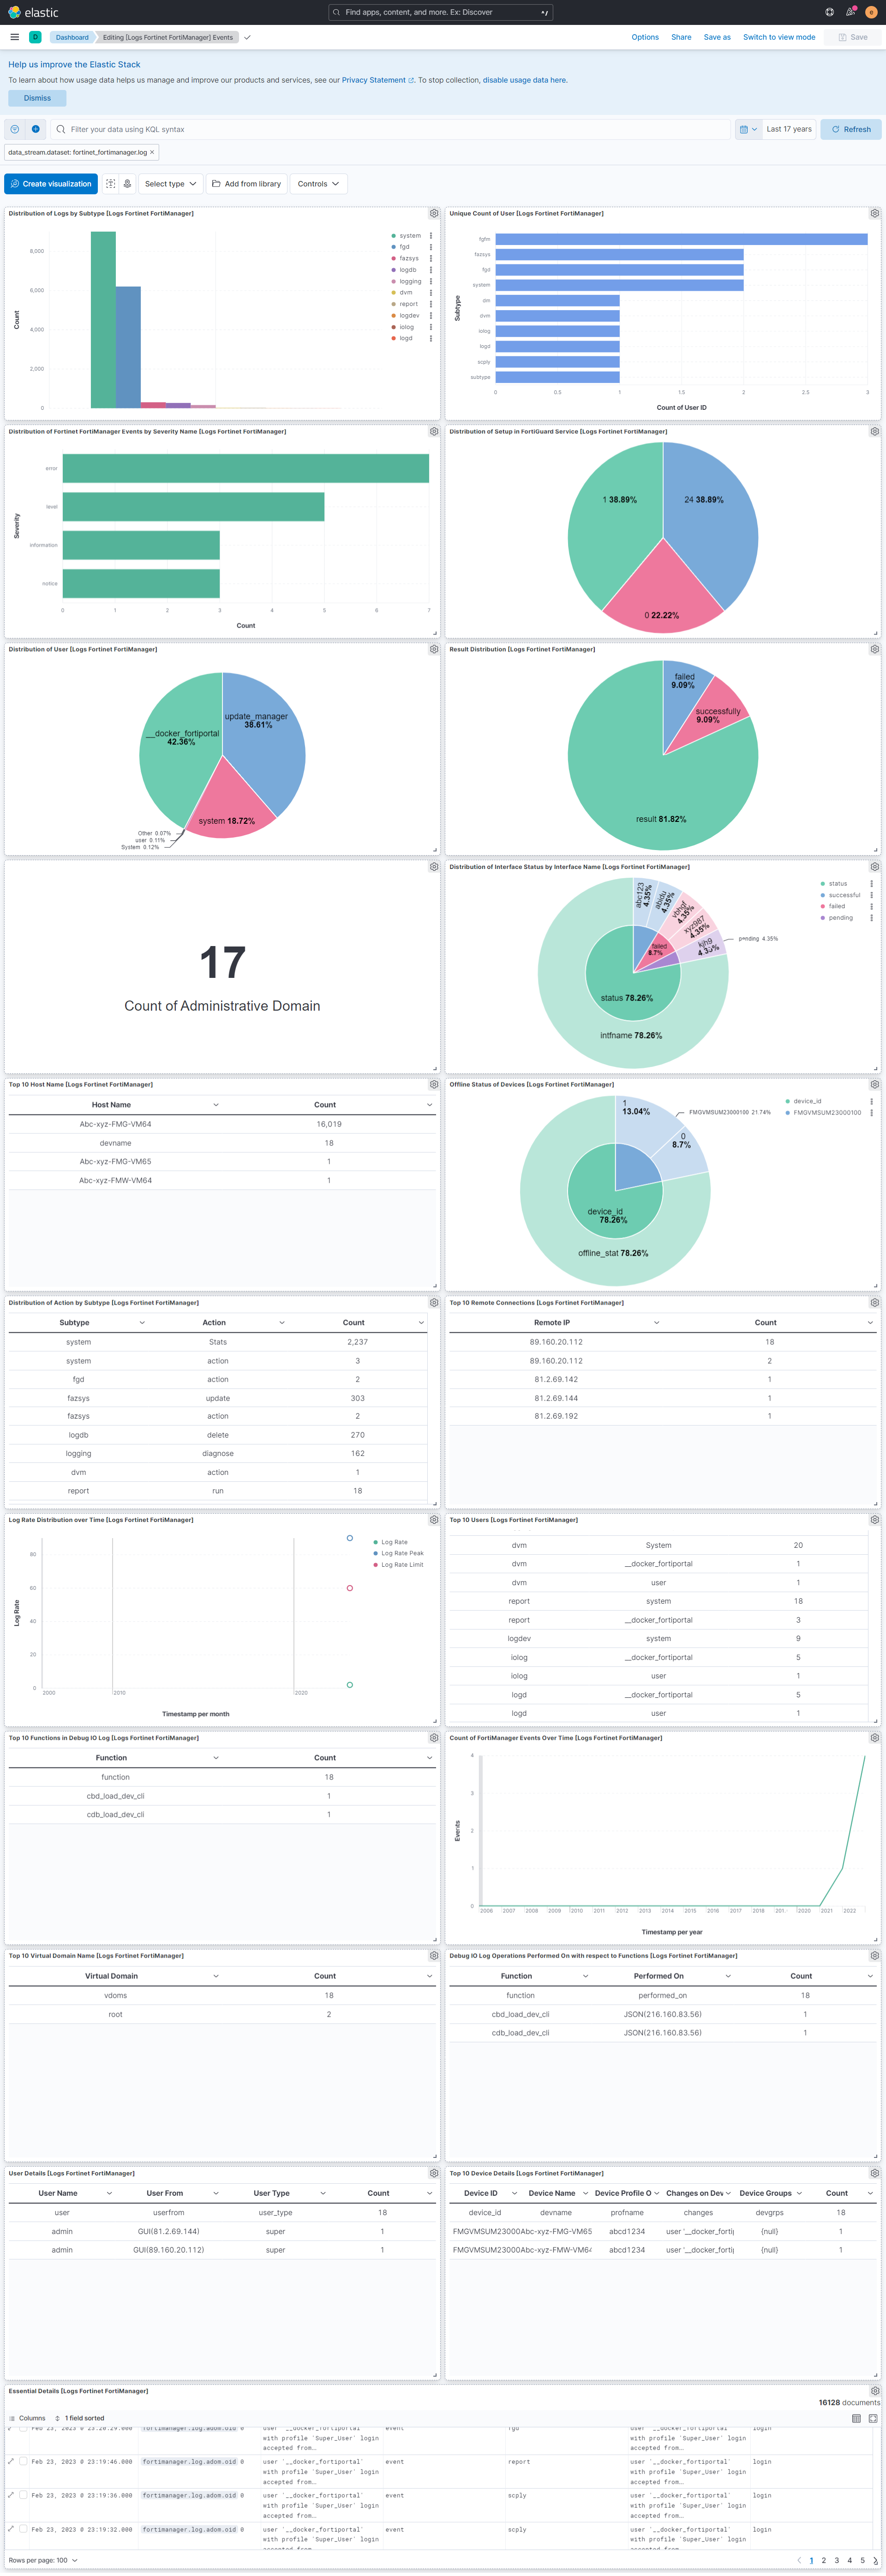Click the Dismiss button in the usage banner
The image size is (886, 2576).
tap(37, 98)
